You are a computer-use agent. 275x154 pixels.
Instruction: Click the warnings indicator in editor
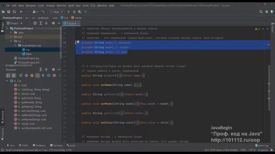point(257,29)
